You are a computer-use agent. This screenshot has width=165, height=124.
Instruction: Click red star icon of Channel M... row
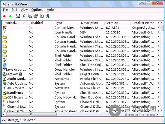4,105
